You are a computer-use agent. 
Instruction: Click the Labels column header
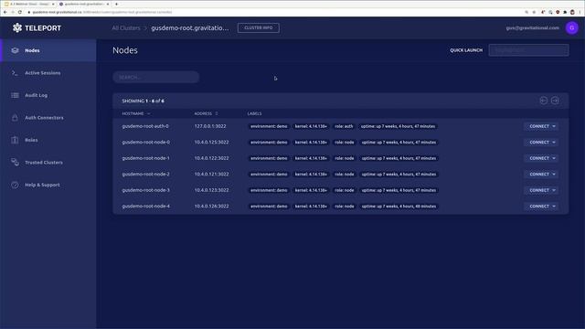point(254,113)
